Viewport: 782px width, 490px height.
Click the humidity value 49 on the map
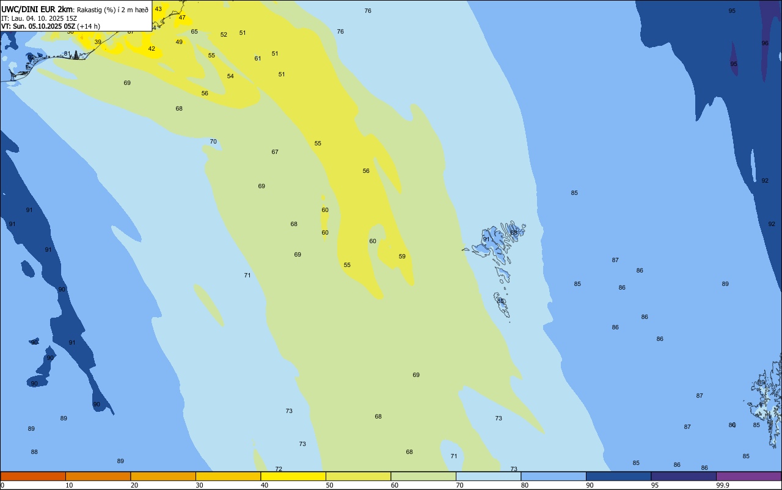[179, 42]
